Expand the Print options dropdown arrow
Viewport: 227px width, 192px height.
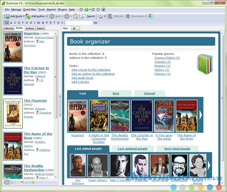[x=105, y=16]
